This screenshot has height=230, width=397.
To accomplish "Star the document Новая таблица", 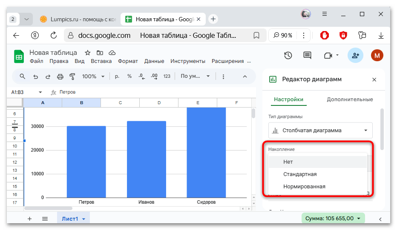I will (x=87, y=53).
